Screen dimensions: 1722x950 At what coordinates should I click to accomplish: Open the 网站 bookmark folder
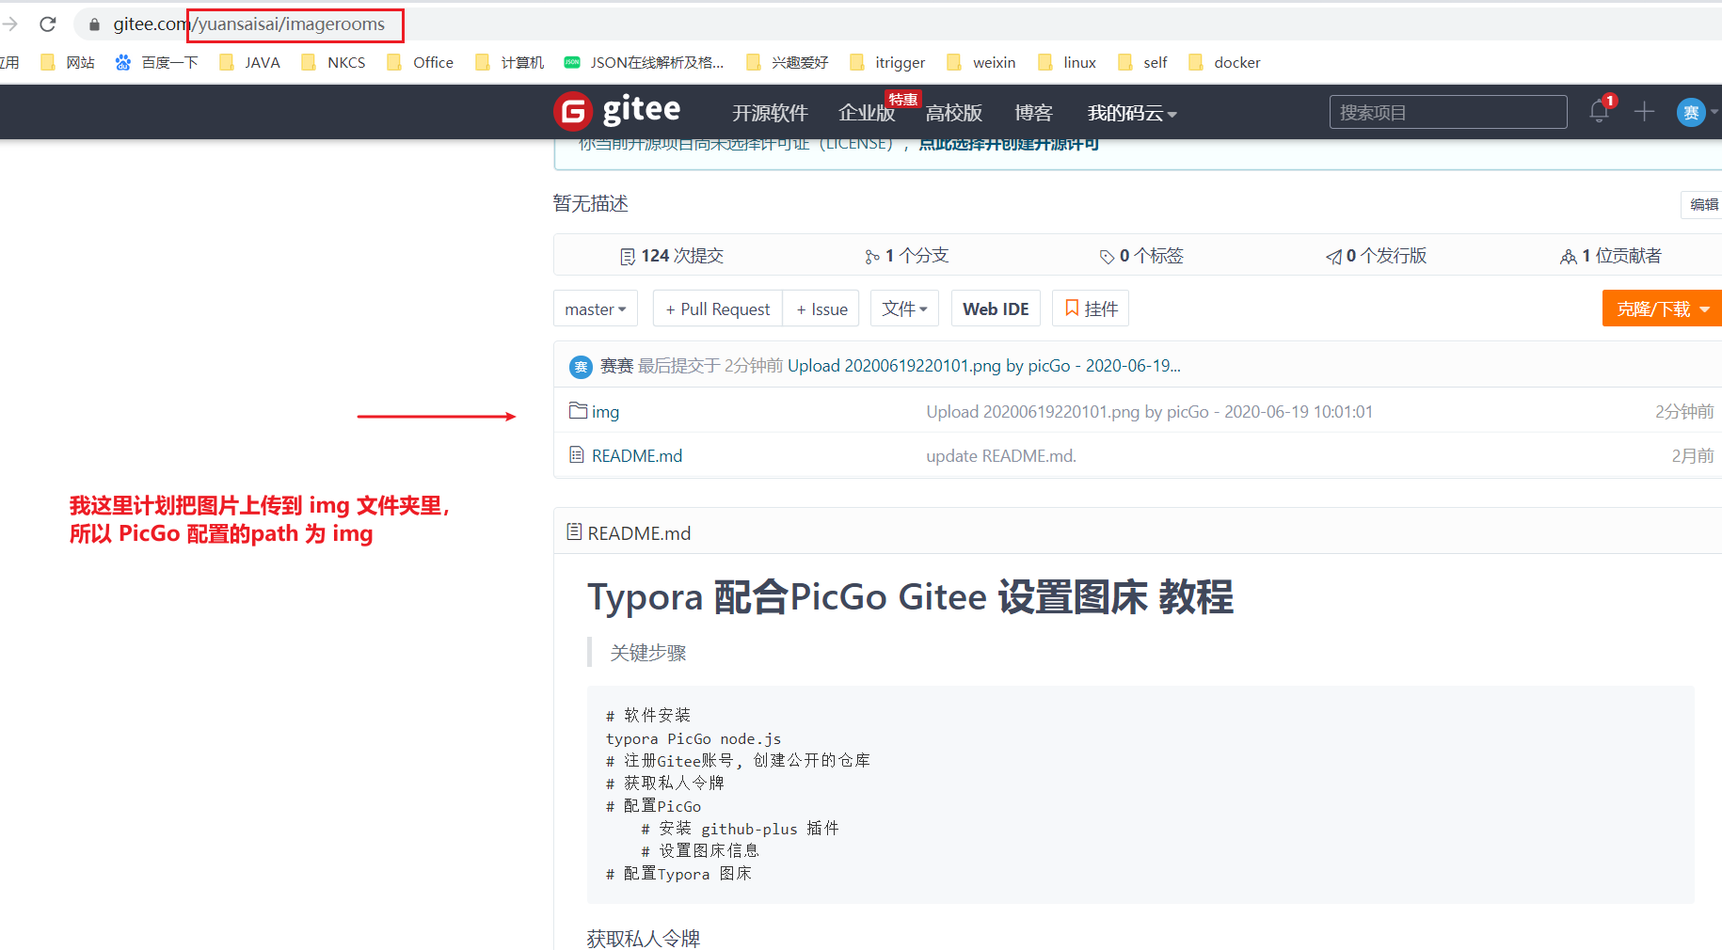[x=67, y=62]
